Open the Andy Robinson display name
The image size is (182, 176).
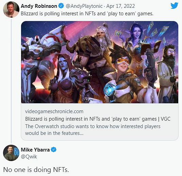[x=39, y=6]
